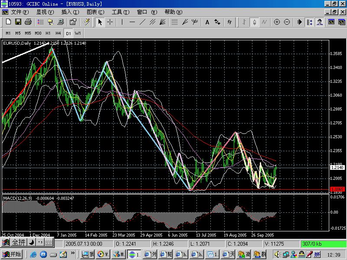
Task: Switch to the W1 timeframe
Action: click(x=78, y=33)
